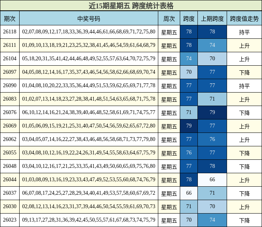The height and width of the screenshot is (227, 262).
Task: Click 跨度 value 70 in row 26097
Action: click(189, 72)
